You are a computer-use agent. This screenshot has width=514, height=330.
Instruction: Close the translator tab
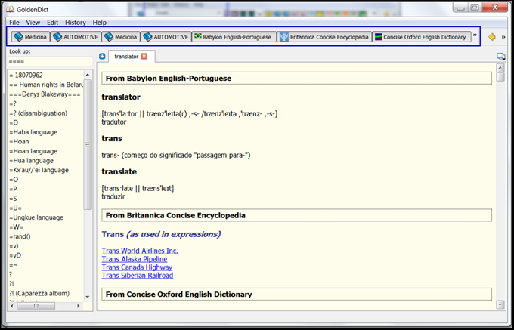pos(144,57)
